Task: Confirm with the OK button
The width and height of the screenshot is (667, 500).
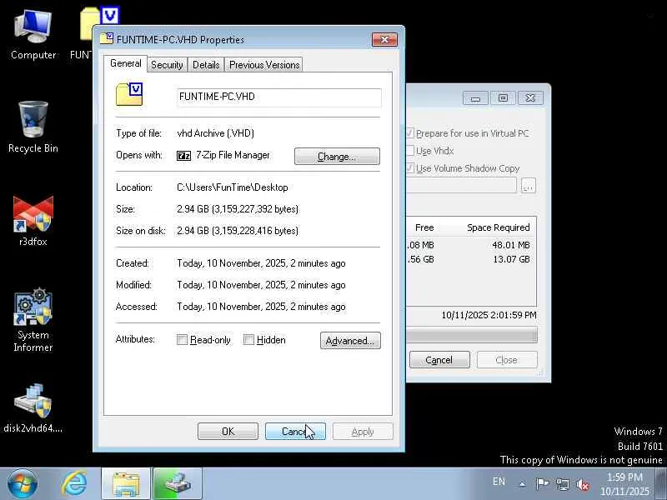Action: point(228,432)
